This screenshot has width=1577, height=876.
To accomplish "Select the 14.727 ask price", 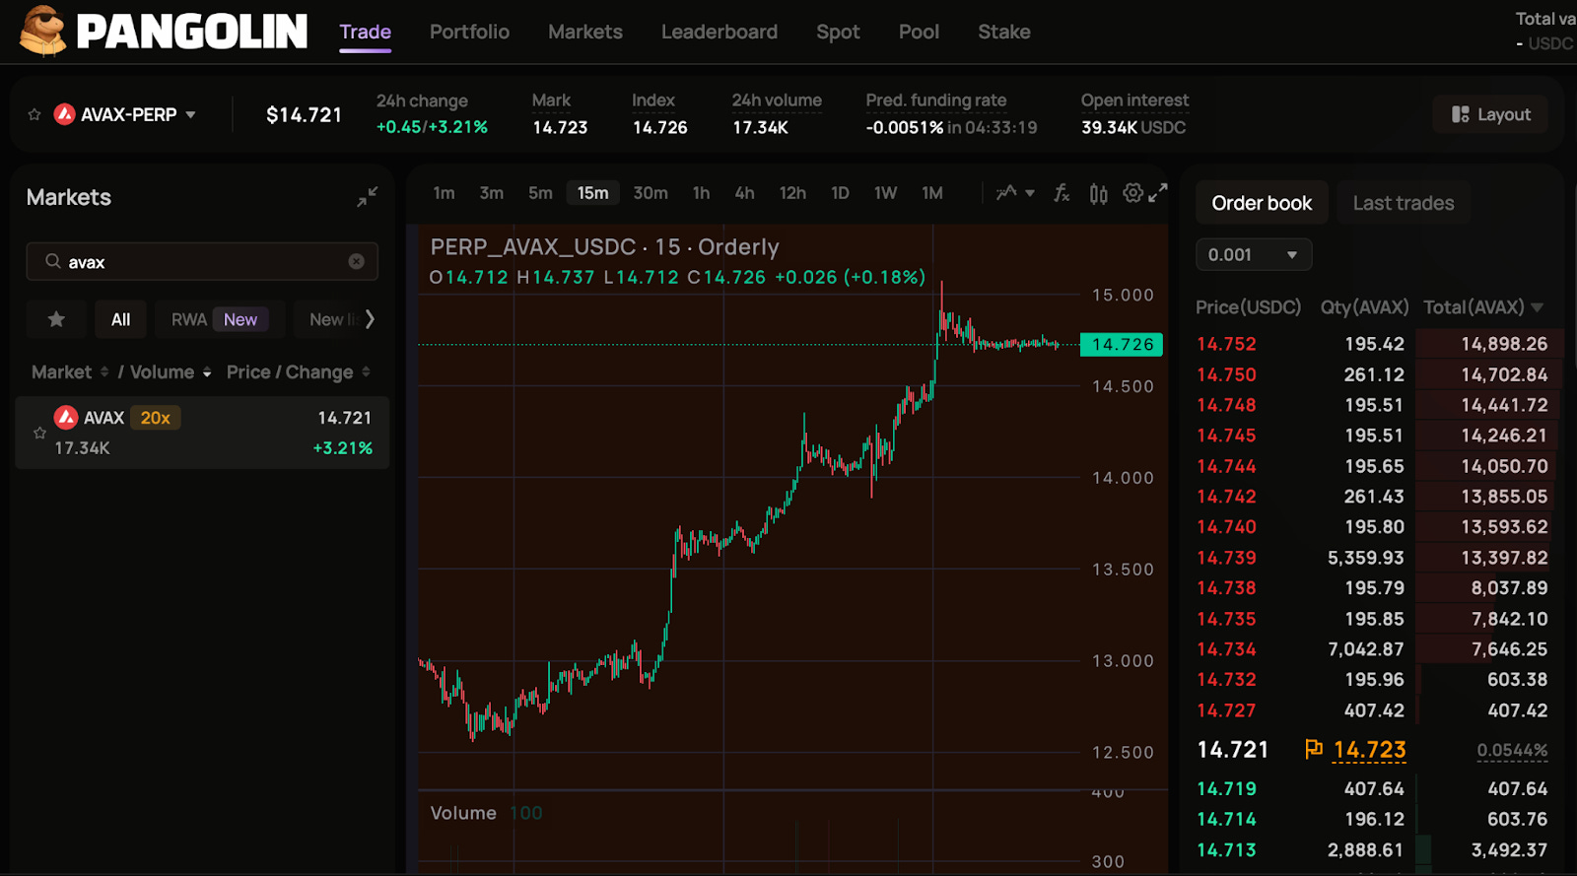I will tap(1226, 710).
